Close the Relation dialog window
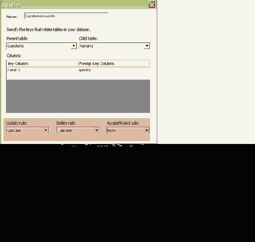The height and width of the screenshot is (242, 255). (152, 5)
